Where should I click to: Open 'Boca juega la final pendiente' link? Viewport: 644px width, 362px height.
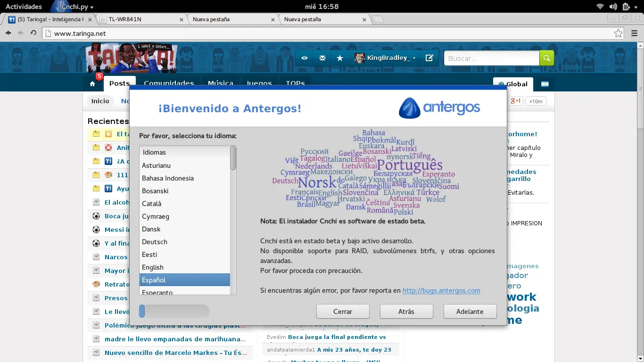pyautogui.click(x=337, y=337)
